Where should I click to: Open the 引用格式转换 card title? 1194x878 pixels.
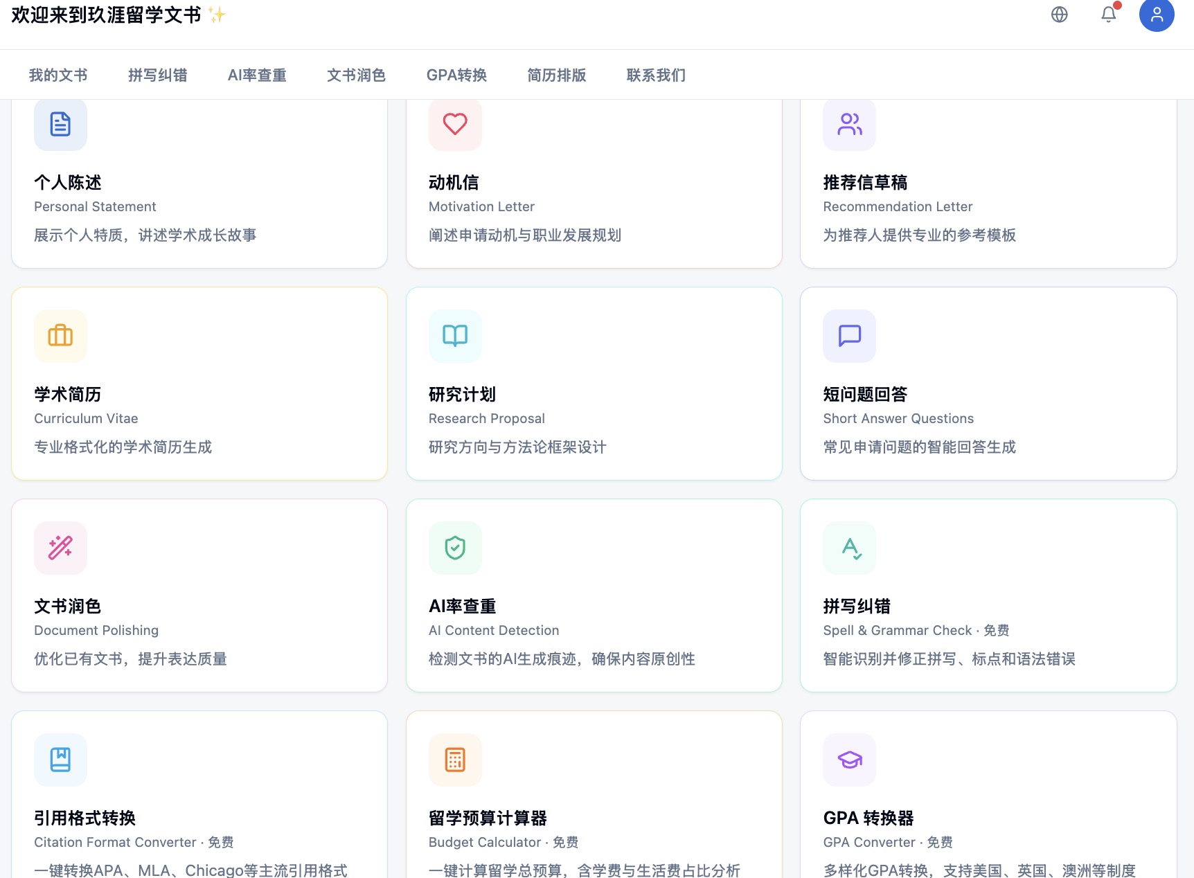(84, 818)
